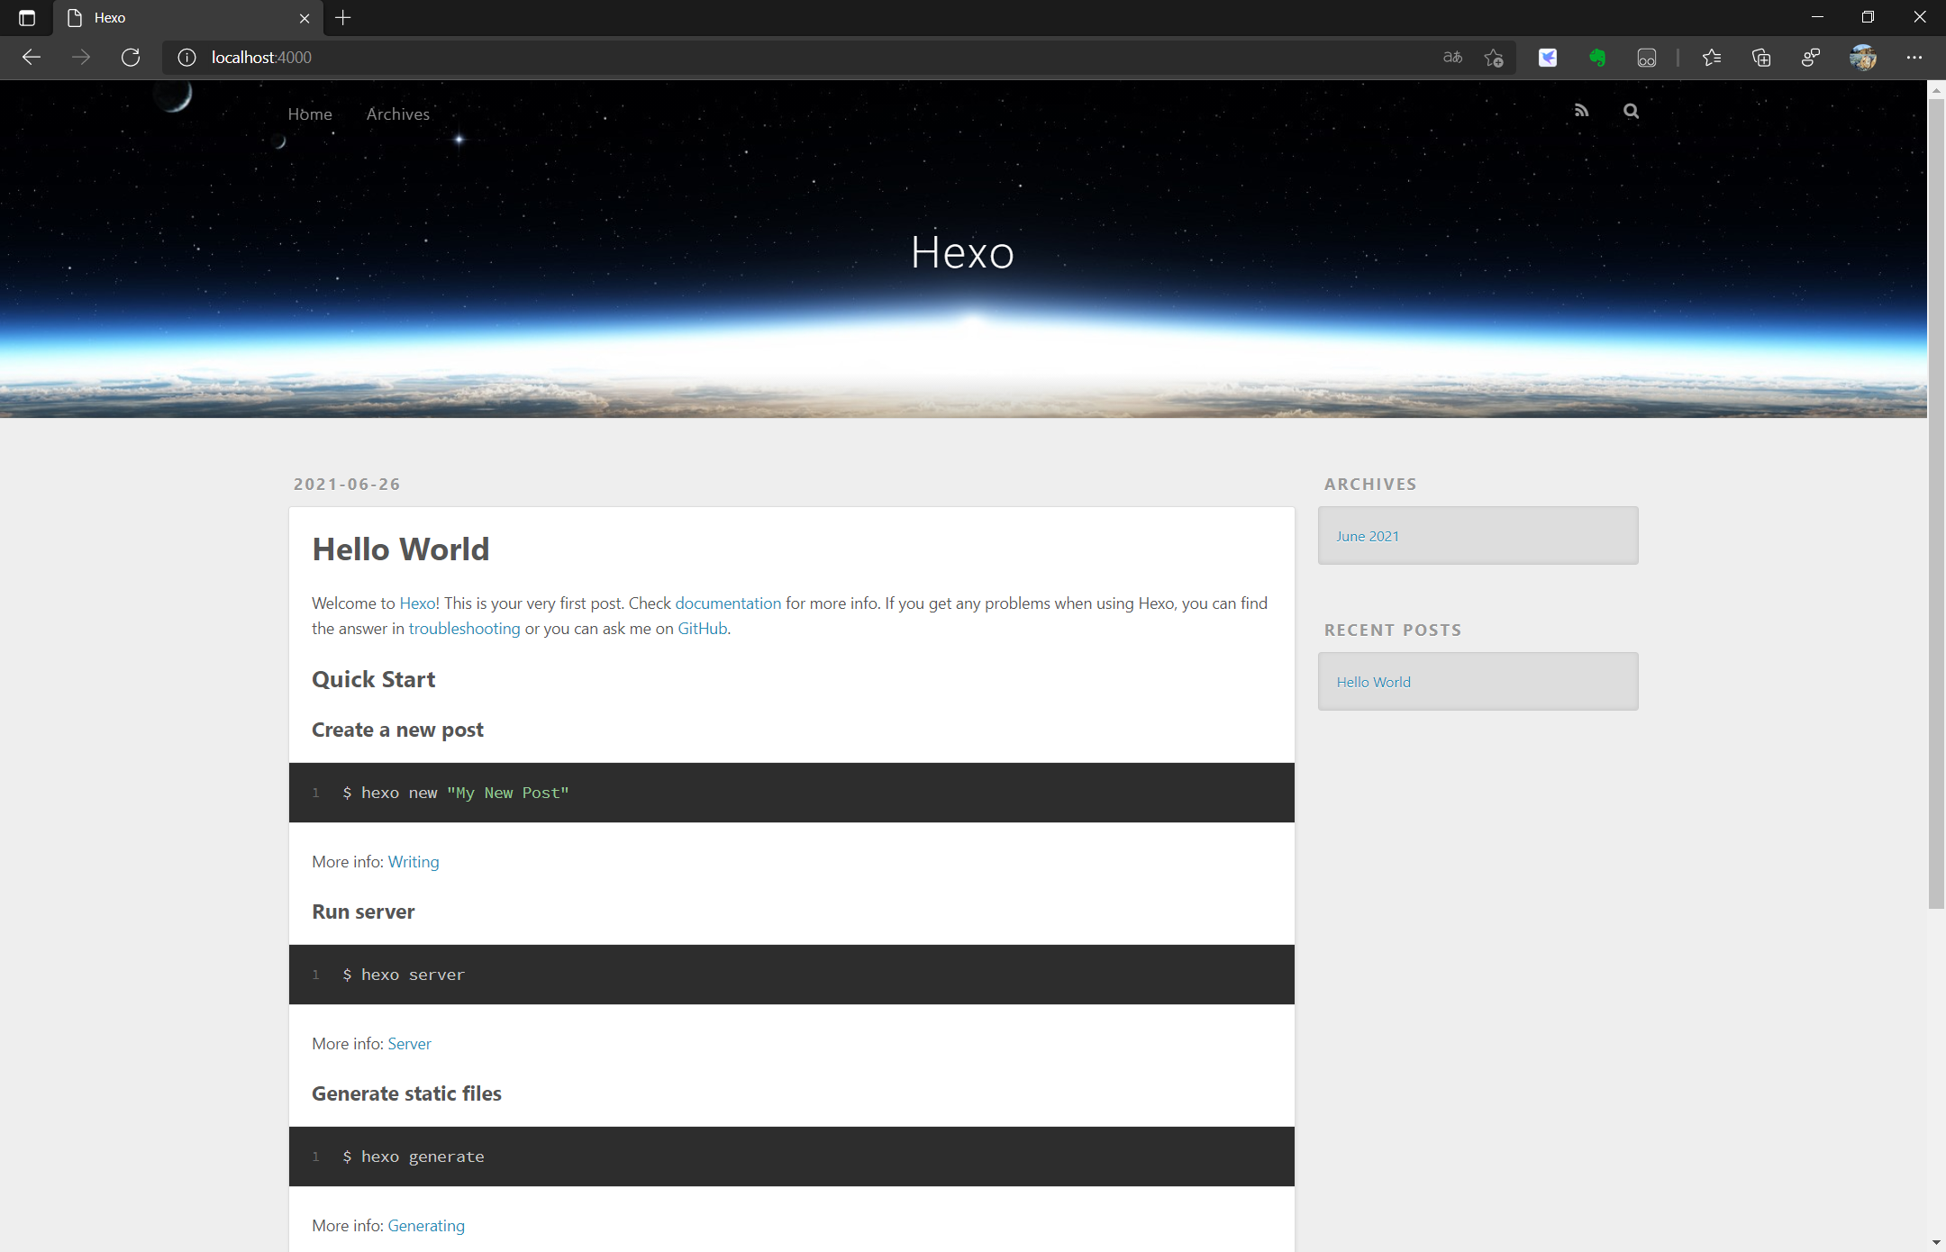Open the Evernote extension icon
Screen dimensions: 1946x1252
pyautogui.click(x=1597, y=58)
